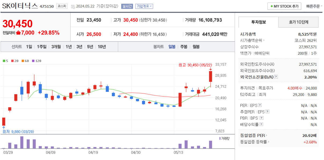Click the 최저 9,880 (03/29) chart marker

point(18,132)
